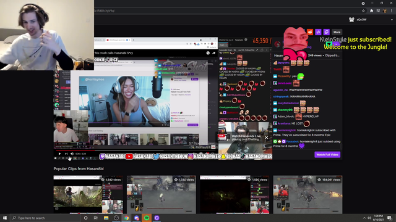The image size is (396, 222).
Task: Open the popular clip with 1,590 views
Action: (x=235, y=195)
